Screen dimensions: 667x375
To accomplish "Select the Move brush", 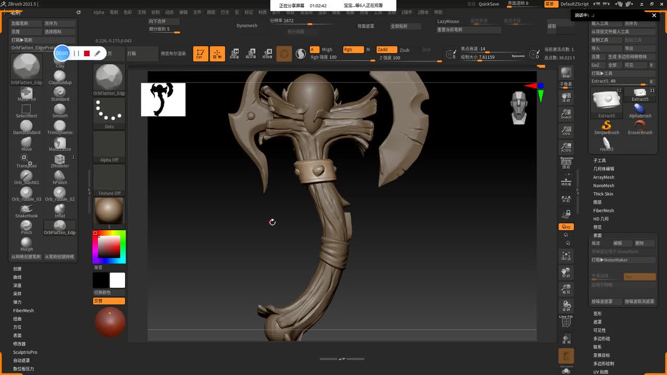I will point(27,145).
